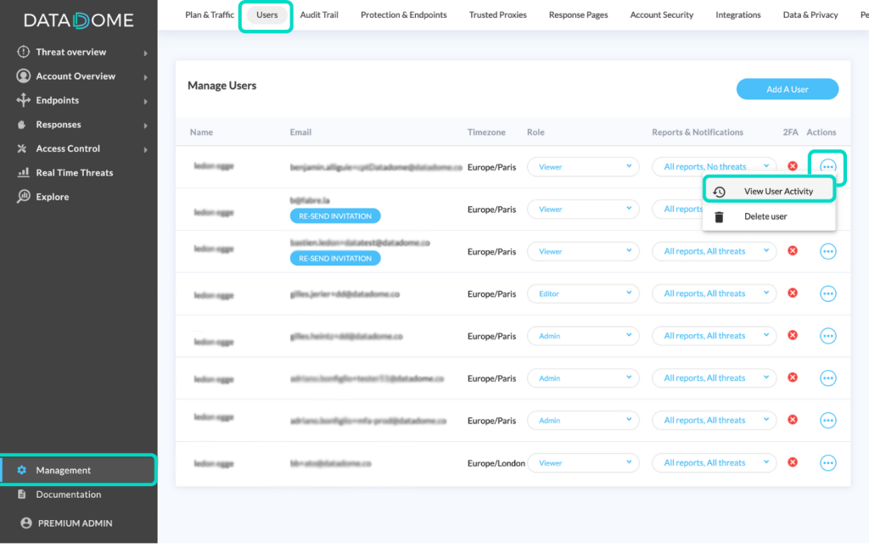Click the red 2FA icon on the Editor row
Screen dimensions: 869x548
click(792, 293)
